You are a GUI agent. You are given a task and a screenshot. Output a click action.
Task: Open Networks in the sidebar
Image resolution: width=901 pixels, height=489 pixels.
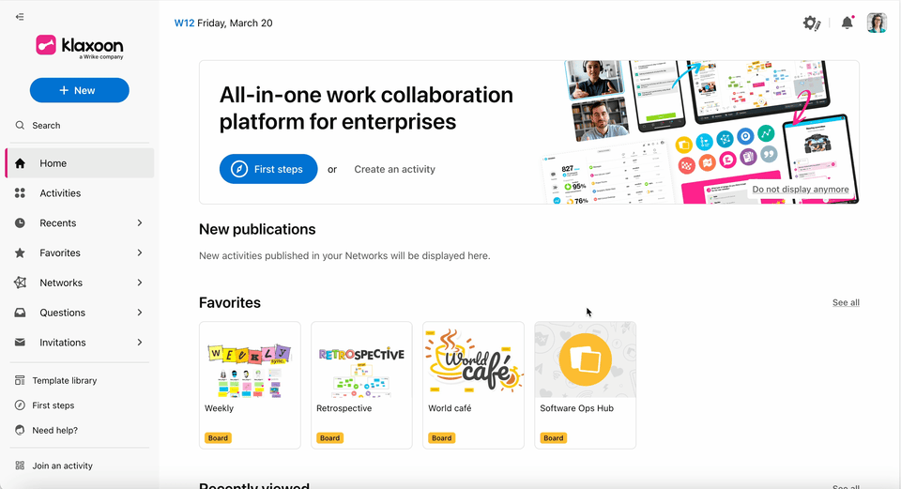79,283
